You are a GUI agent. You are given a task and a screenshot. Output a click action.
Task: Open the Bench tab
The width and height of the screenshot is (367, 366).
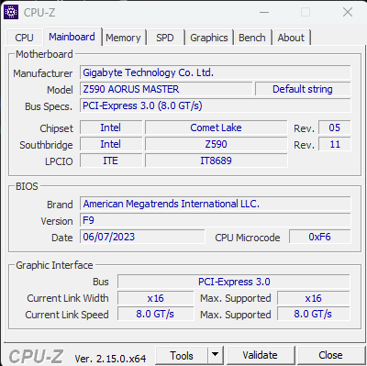(x=252, y=38)
